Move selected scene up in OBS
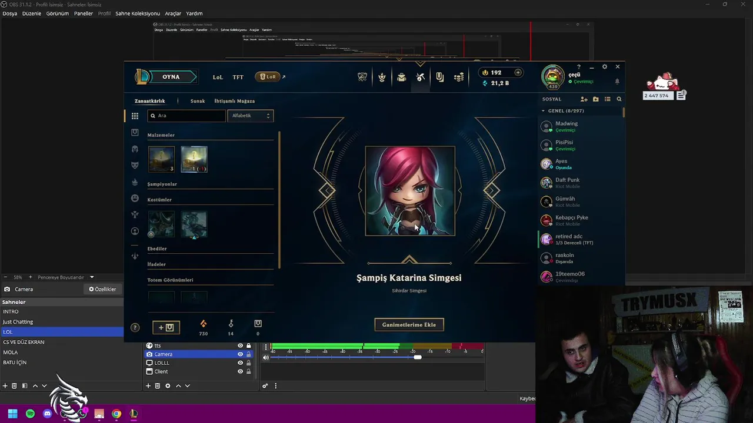Screen dimensions: 753x423 (35, 386)
